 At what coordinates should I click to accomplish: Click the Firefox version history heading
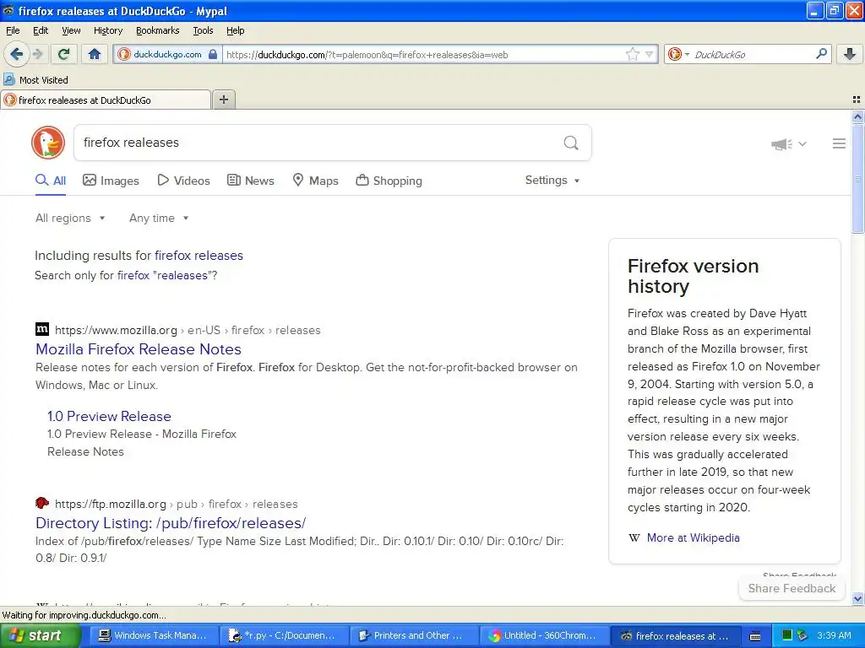pyautogui.click(x=693, y=276)
